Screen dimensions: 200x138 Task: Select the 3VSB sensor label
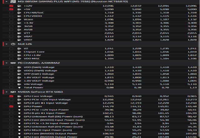tap(28, 26)
